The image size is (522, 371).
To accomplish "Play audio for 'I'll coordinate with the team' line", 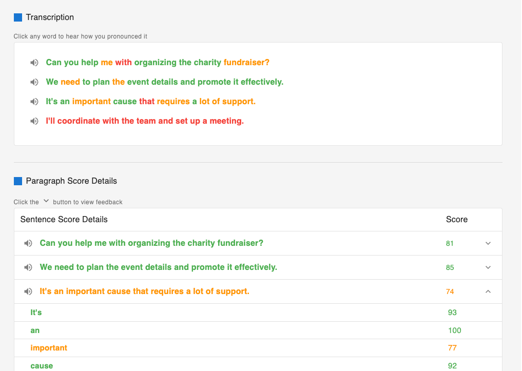I will 34,121.
